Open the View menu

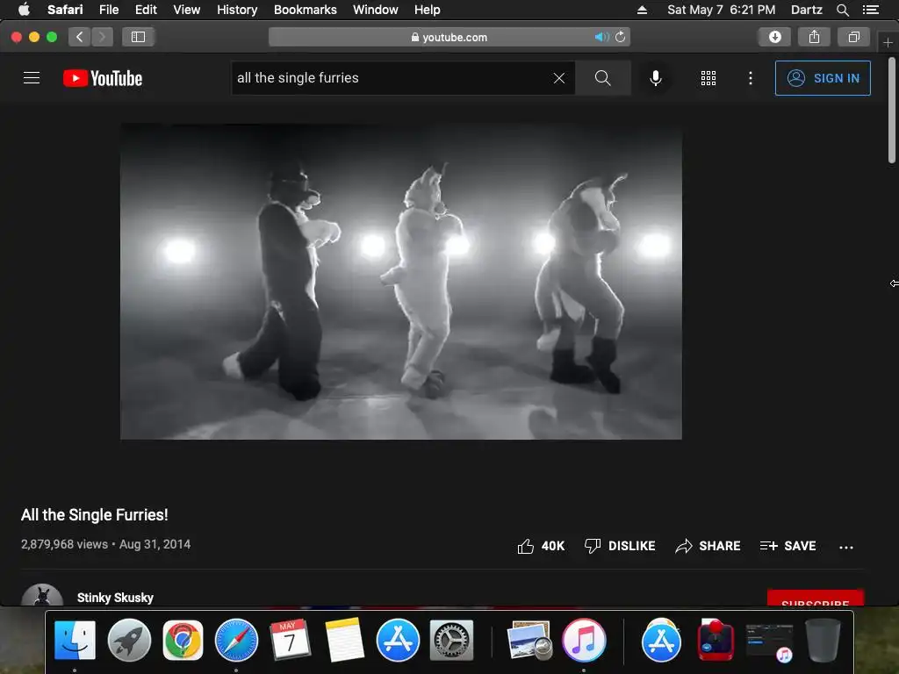[x=187, y=10]
